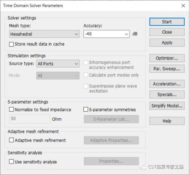Open the Par. Sweep dialog
The width and height of the screenshot is (190, 175).
coord(167,68)
